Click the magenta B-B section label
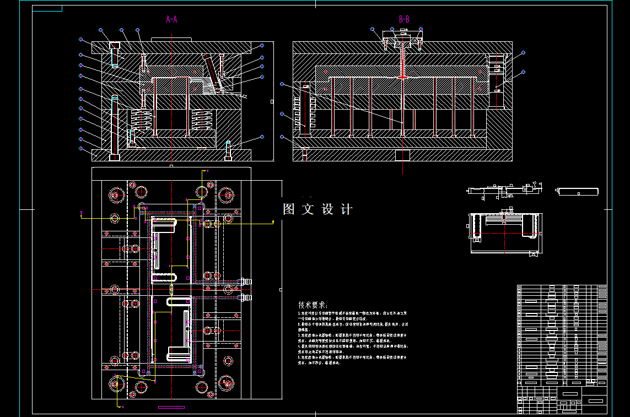Screen dimensions: 630x417 [x=404, y=19]
